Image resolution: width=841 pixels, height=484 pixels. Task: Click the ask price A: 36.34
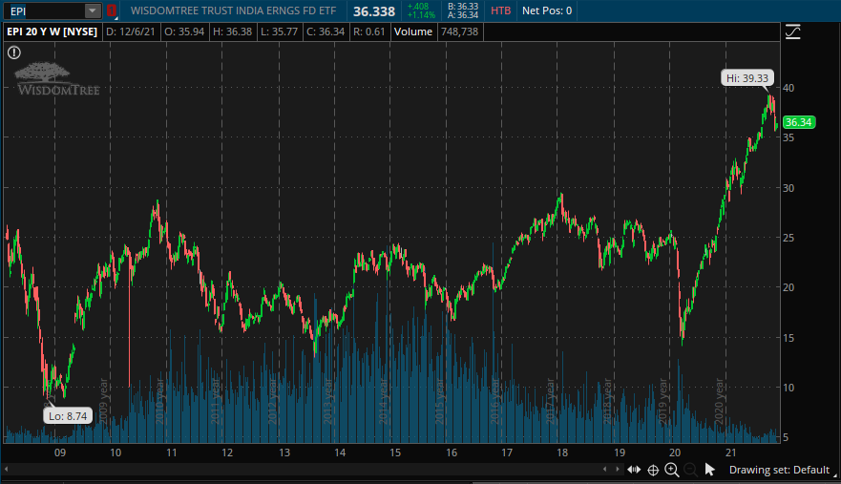[463, 15]
